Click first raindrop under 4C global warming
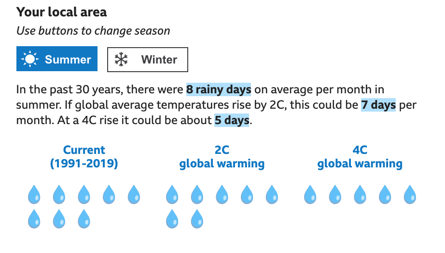This screenshot has width=445, height=253. click(x=310, y=195)
